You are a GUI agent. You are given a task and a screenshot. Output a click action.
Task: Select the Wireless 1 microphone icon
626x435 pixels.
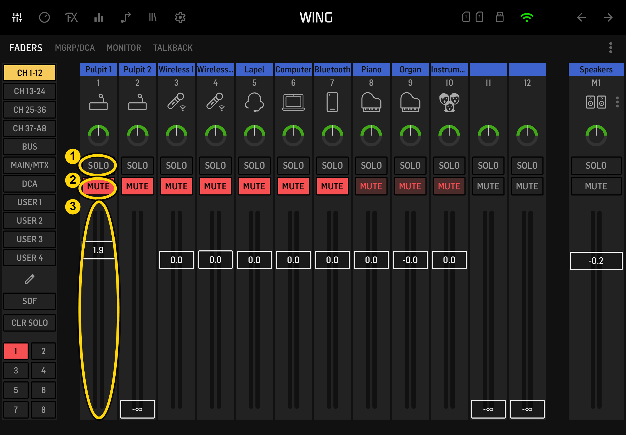pyautogui.click(x=176, y=102)
